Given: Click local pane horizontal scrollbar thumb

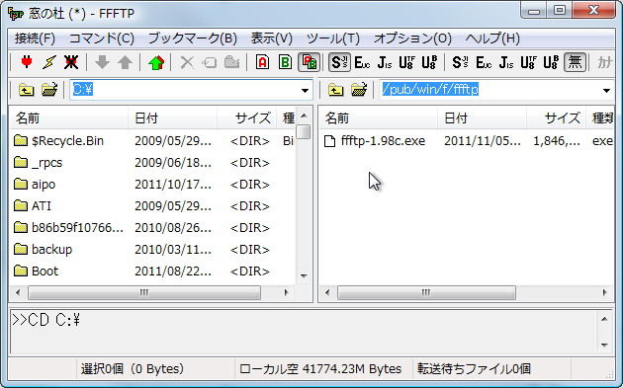Looking at the screenshot, I should pyautogui.click(x=144, y=293).
